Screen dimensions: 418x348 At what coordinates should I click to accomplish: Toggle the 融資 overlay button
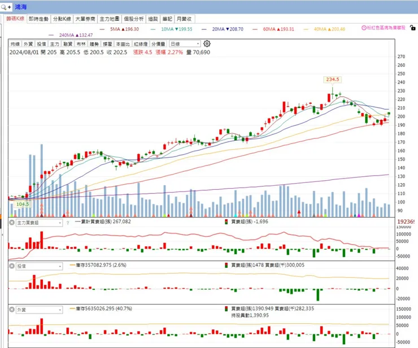(68, 44)
